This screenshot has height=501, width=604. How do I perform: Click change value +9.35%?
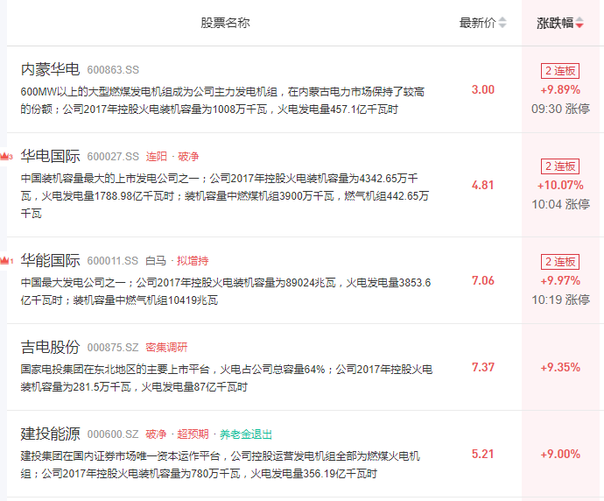(x=560, y=367)
